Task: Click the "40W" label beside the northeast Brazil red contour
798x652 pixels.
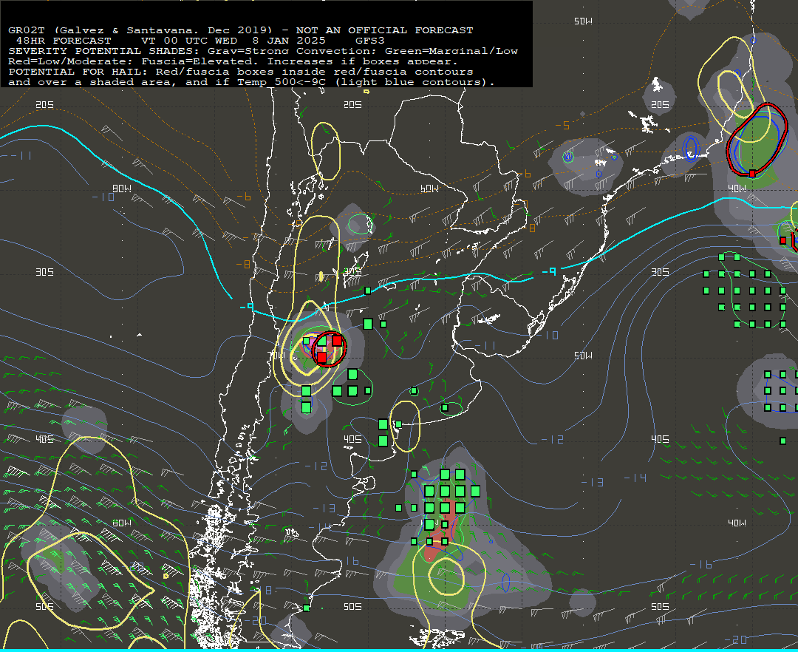Action: [737, 189]
